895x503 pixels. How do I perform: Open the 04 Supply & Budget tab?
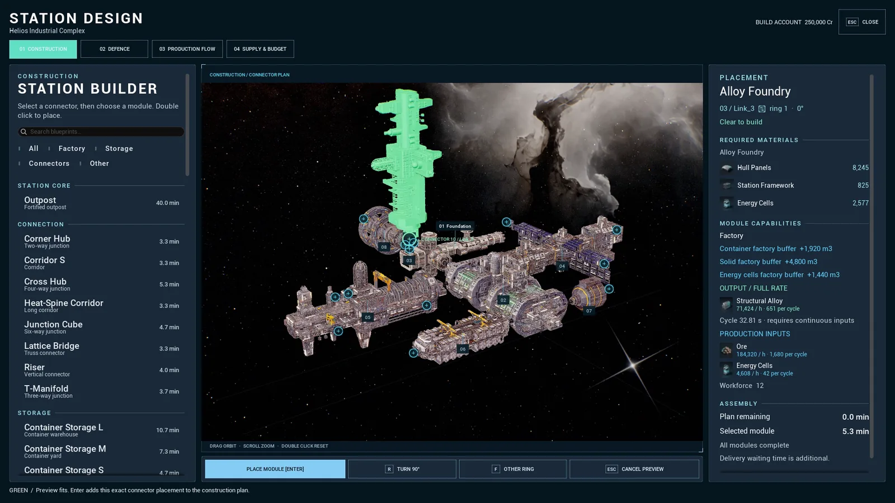[260, 49]
